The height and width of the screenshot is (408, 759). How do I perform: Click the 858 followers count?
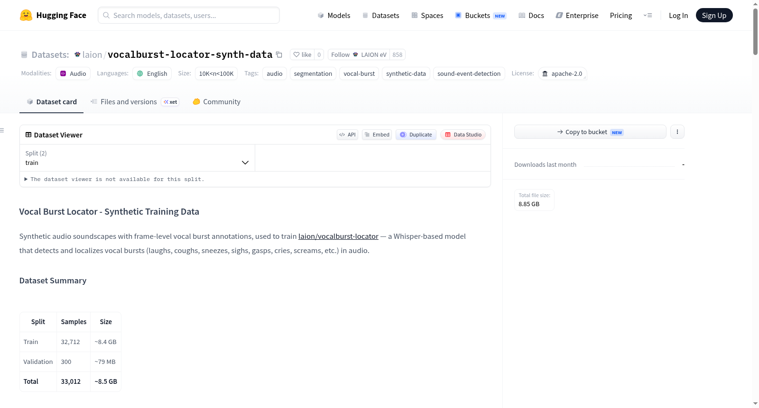tap(398, 54)
